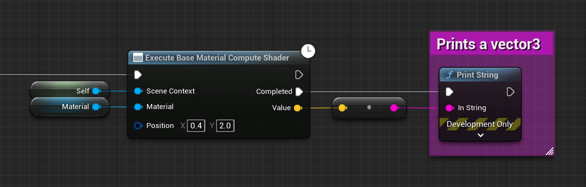Click the Material variable node output pin
The image size is (586, 187).
click(96, 107)
